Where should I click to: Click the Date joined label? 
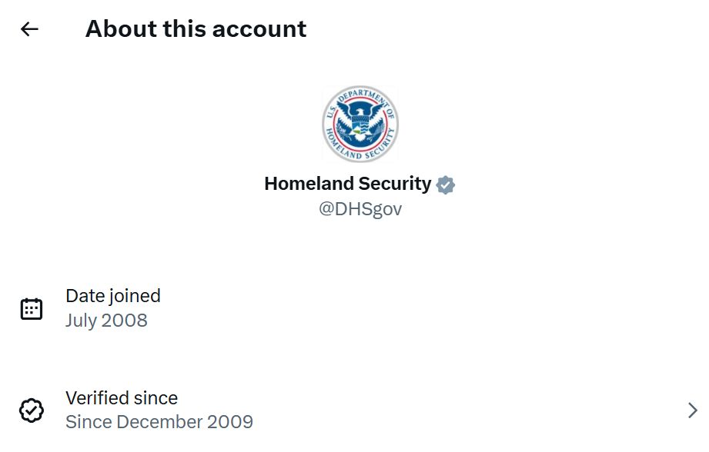(x=113, y=296)
